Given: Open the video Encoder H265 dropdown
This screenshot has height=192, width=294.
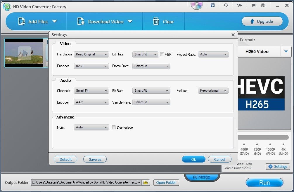Looking at the screenshot, I should (91, 66).
